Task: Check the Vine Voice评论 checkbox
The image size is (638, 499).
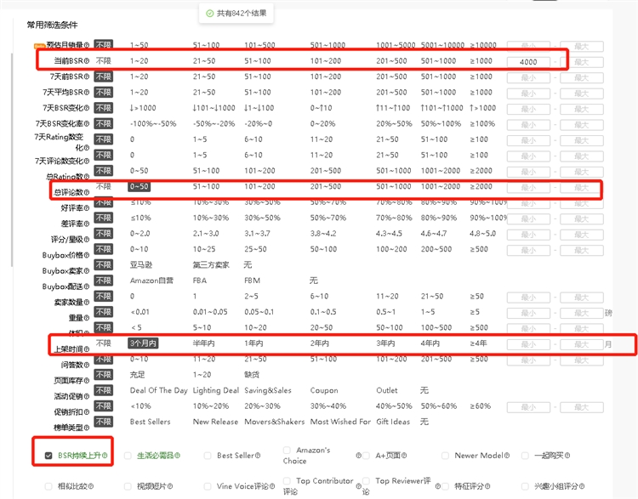Action: tap(208, 486)
